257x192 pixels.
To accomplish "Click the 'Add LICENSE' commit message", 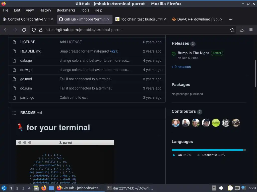I will pos(71,42).
